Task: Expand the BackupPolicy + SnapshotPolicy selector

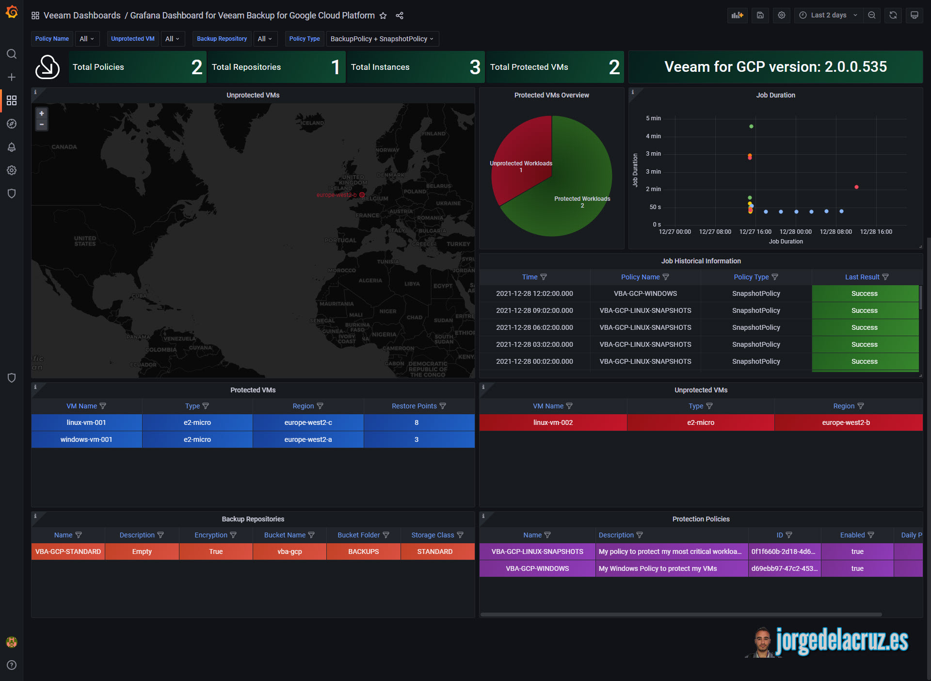Action: pos(382,39)
